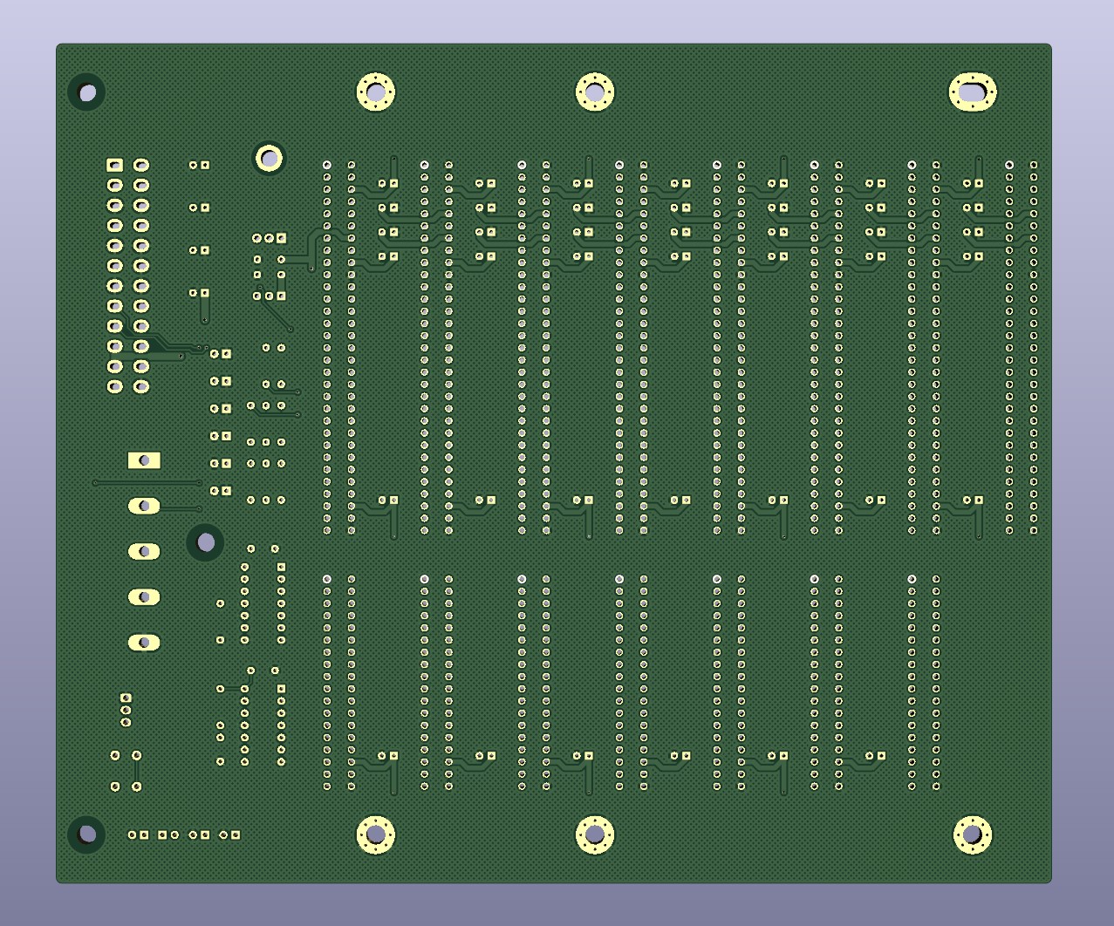Click the lone large via below the top-left hole
The height and width of the screenshot is (926, 1114).
click(x=268, y=158)
